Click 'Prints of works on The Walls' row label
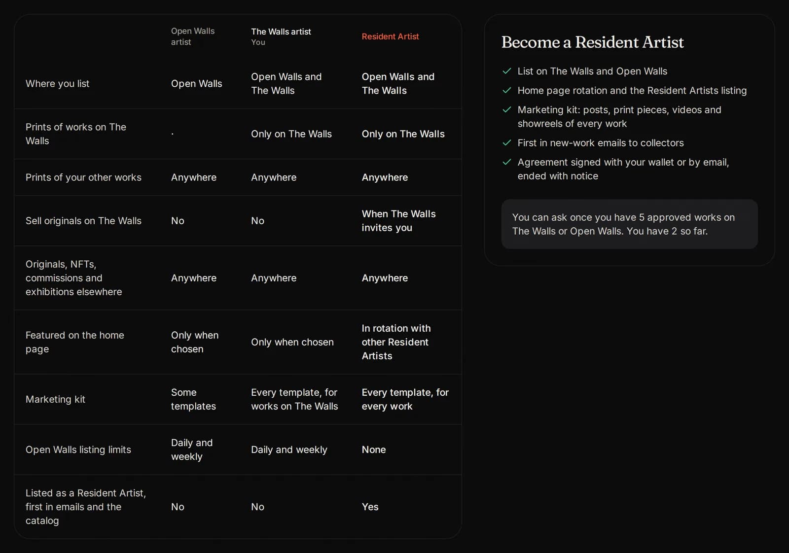 pyautogui.click(x=76, y=134)
